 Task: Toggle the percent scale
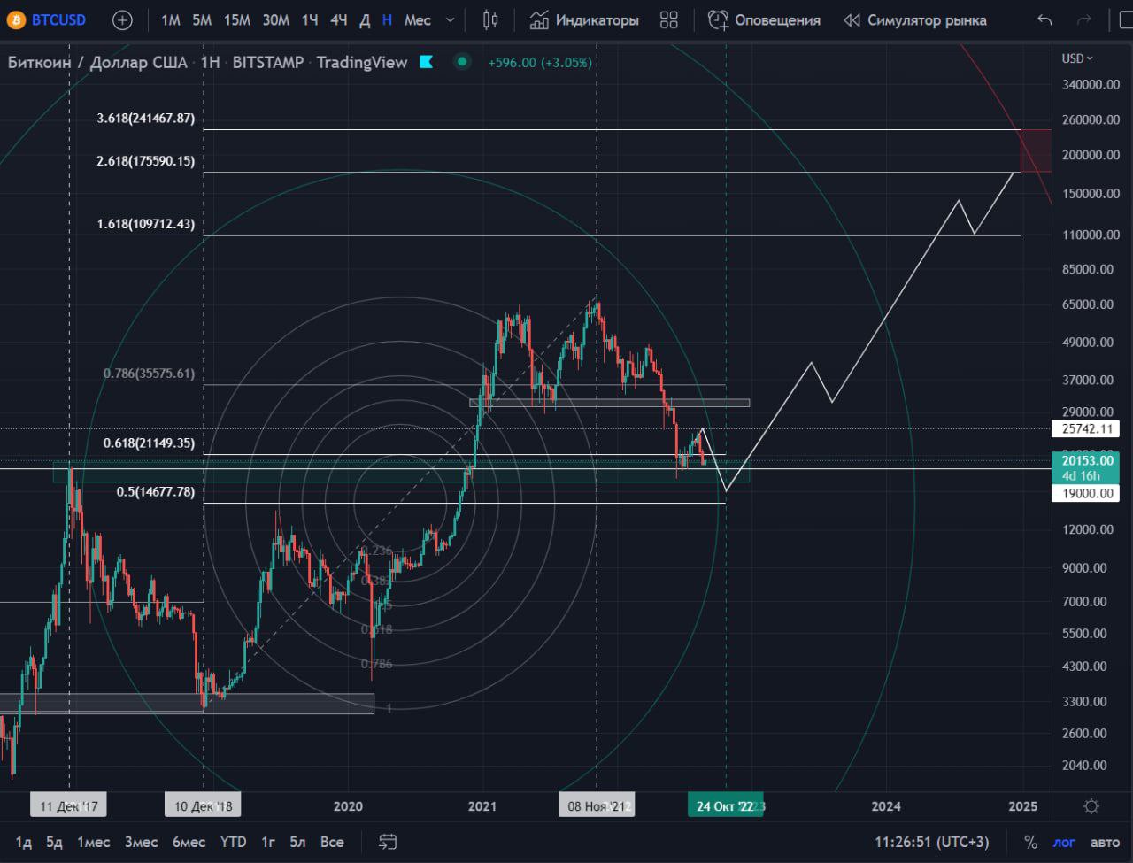pyautogui.click(x=1030, y=842)
